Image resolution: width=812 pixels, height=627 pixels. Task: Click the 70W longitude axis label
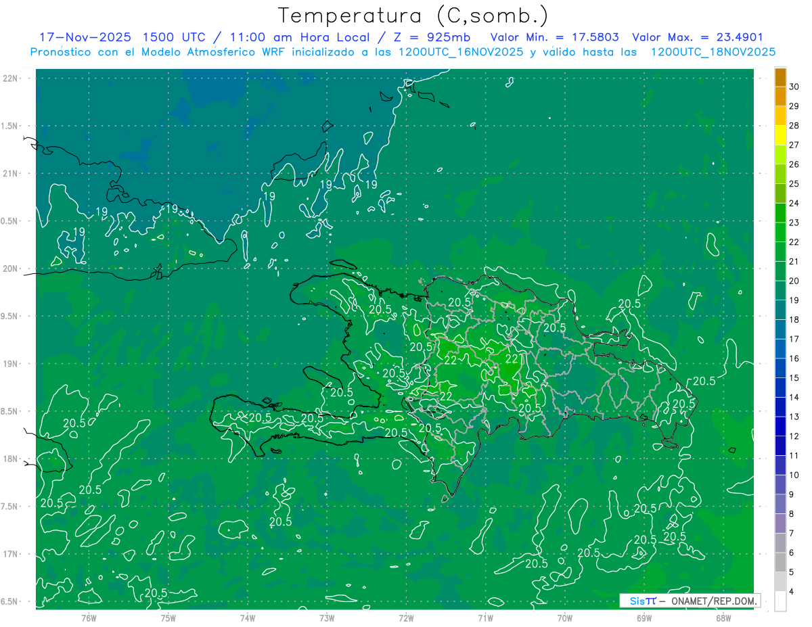[x=565, y=618]
